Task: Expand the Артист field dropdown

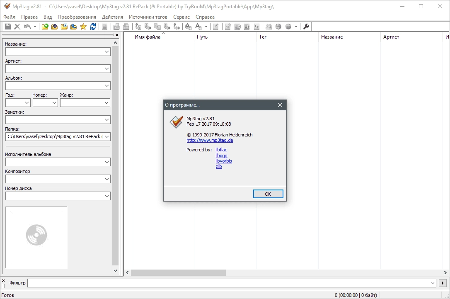Action: [107, 69]
